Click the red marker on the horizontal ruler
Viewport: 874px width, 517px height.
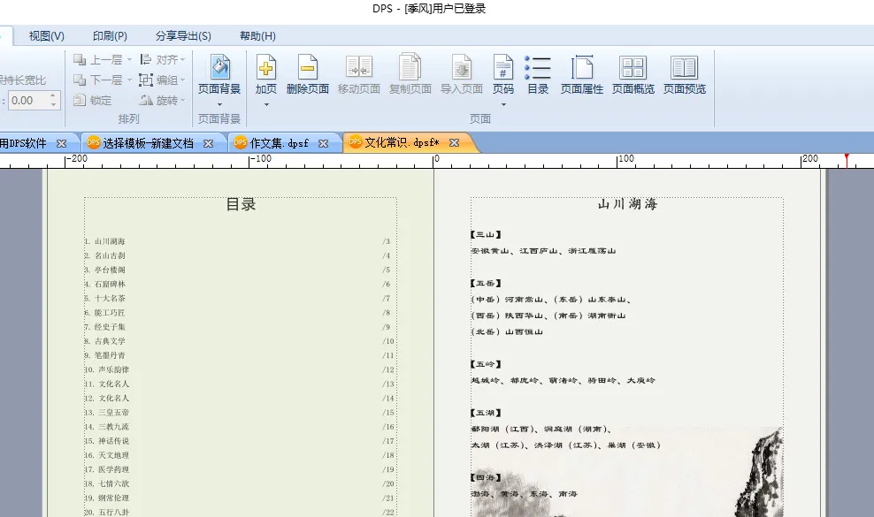pos(847,159)
